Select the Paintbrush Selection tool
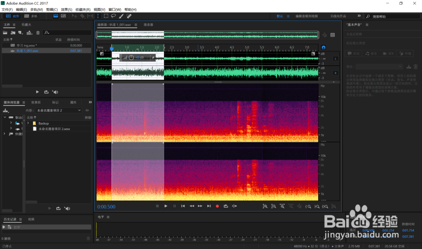The image size is (422, 249). [121, 16]
